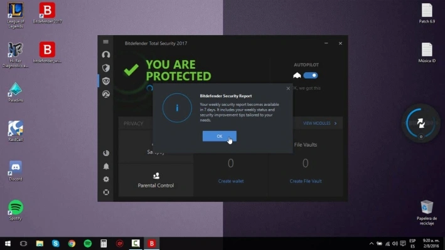Open the Bitdefender hamburger menu
Viewport: 445px width, 250px height.
(x=106, y=41)
